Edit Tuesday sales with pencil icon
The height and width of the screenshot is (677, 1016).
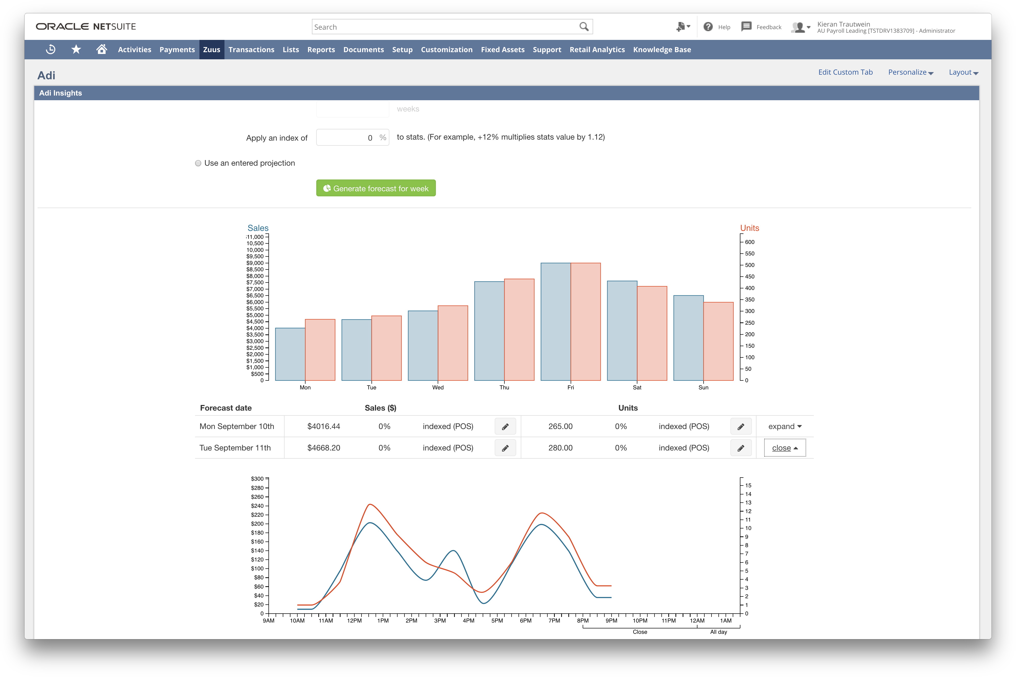click(505, 448)
